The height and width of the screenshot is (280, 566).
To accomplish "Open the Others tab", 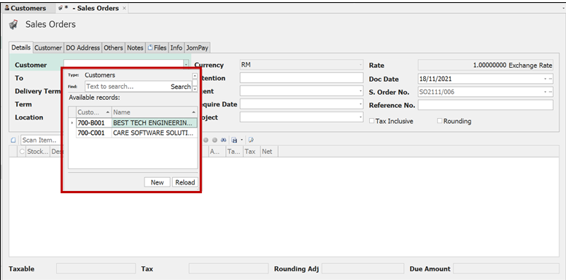I will tap(113, 47).
